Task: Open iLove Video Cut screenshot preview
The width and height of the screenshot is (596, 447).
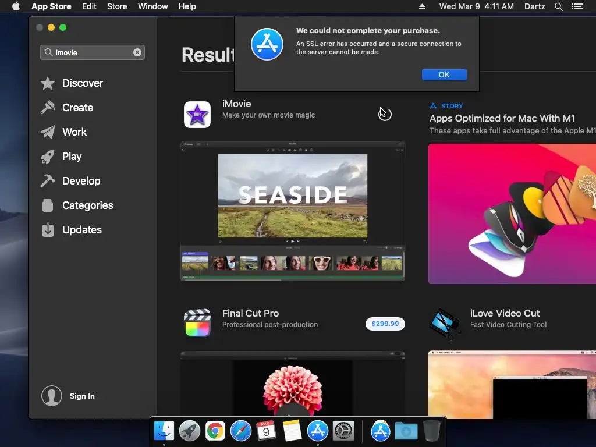Action: click(x=512, y=385)
